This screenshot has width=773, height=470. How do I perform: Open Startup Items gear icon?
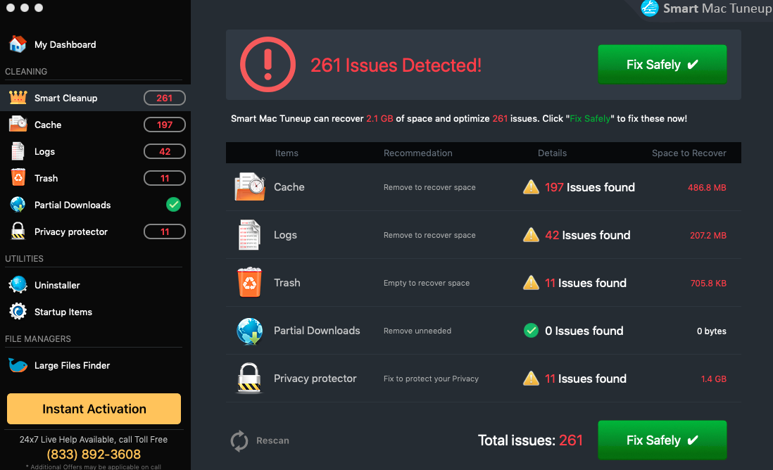pos(18,312)
